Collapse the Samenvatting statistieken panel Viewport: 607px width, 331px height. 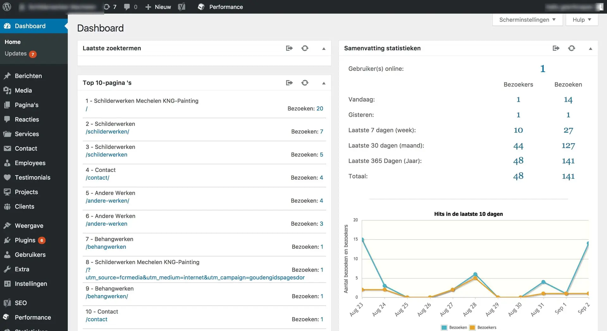coord(591,48)
